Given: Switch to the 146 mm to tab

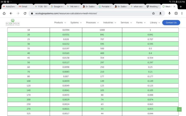Looking at the screenshot, I should pos(73,6).
